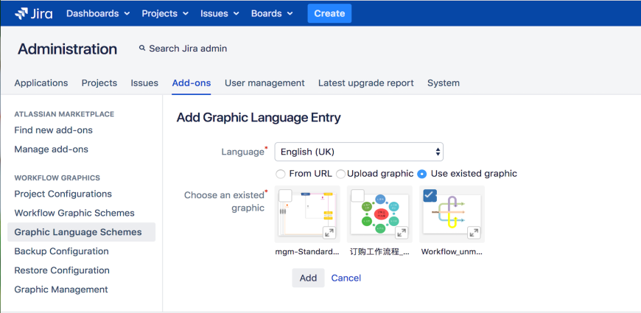Select the Upload graphic radio option
Image resolution: width=641 pixels, height=313 pixels.
click(x=340, y=174)
